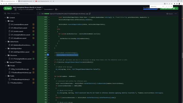Click added status icon beside ST_TTUnweightedBones.uasset
This screenshot has width=183, height=103.
33,59
